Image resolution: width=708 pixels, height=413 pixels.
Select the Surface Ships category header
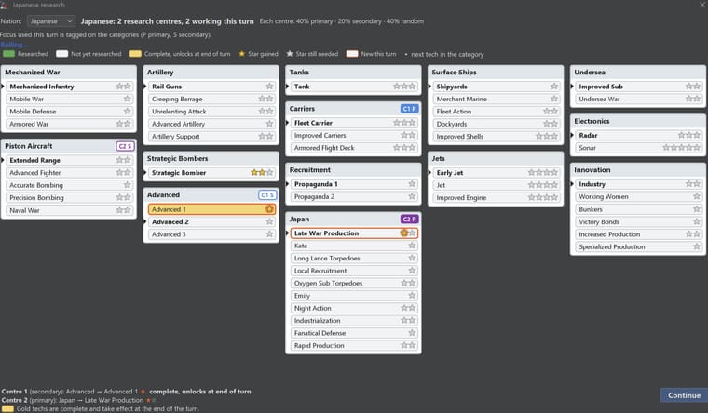pos(496,73)
